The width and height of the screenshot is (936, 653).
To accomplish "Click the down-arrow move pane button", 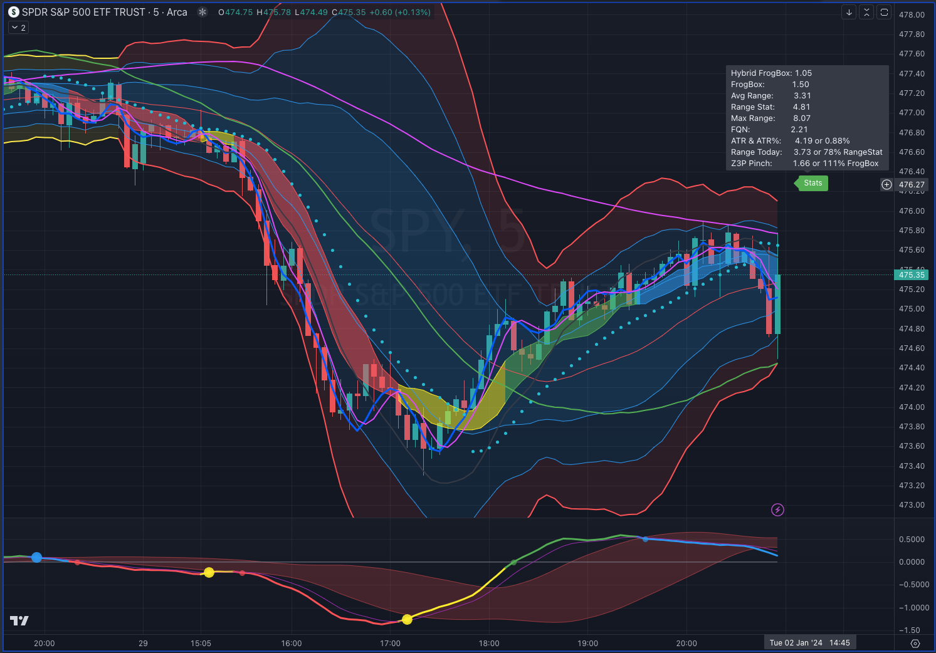I will tap(849, 12).
